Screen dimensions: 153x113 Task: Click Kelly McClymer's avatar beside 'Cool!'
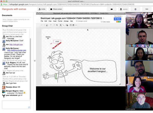tap(4, 41)
